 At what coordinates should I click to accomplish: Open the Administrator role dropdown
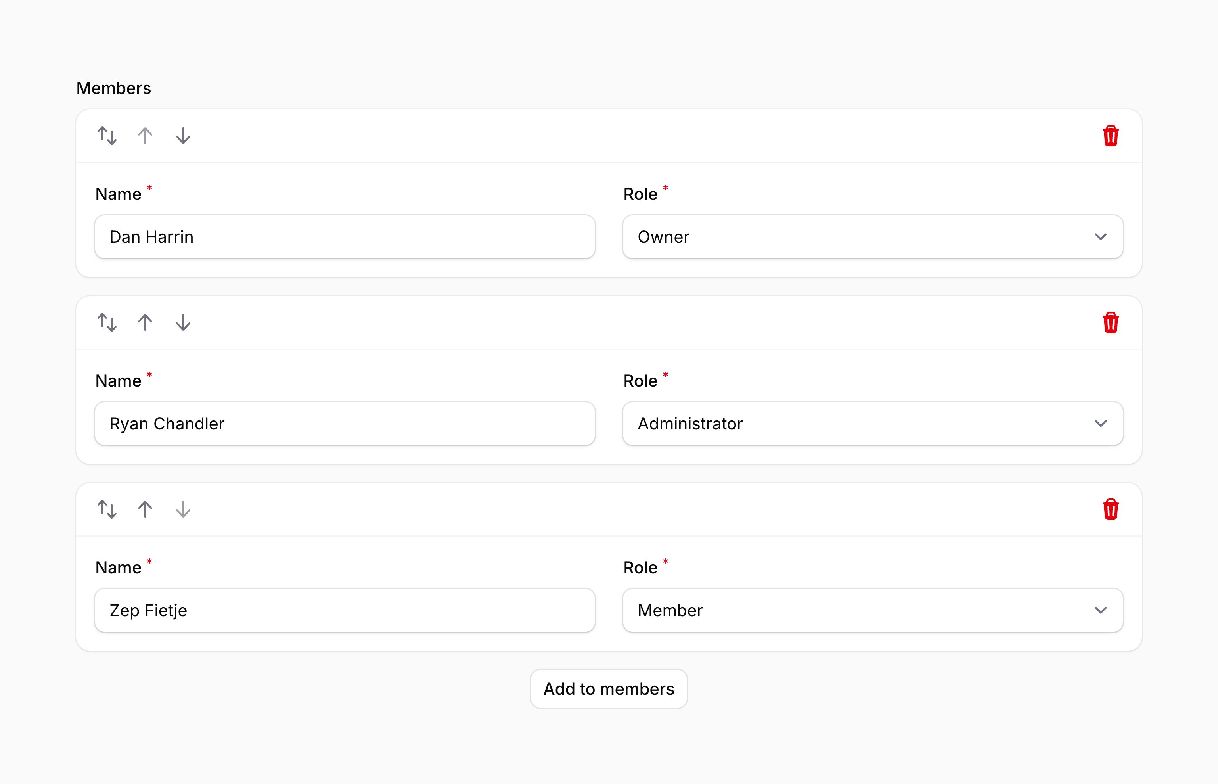(x=872, y=424)
